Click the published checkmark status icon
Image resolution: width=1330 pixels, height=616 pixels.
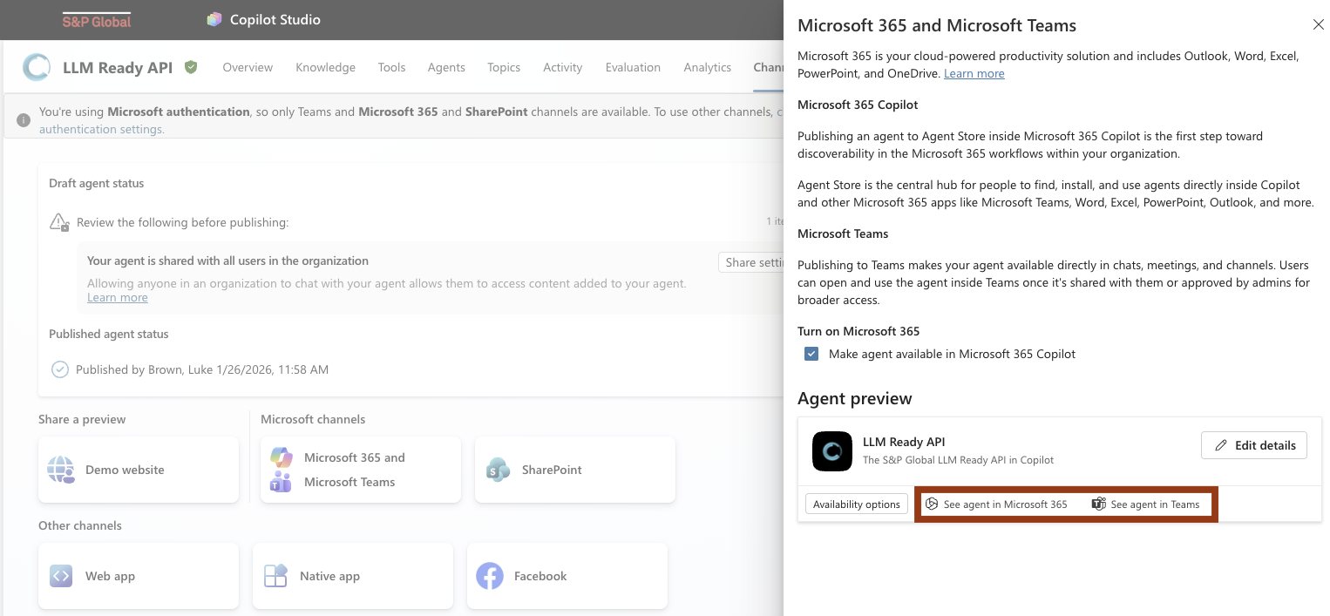(x=59, y=369)
